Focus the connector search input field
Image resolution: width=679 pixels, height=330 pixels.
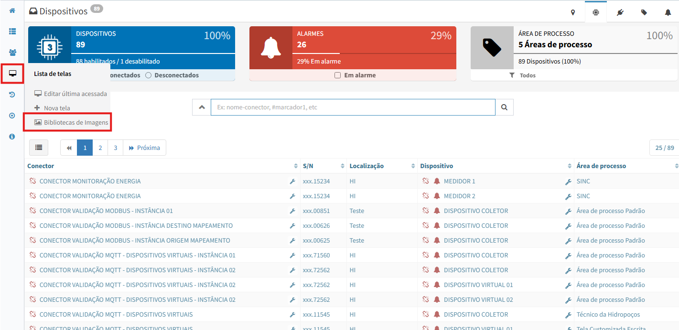pos(353,107)
